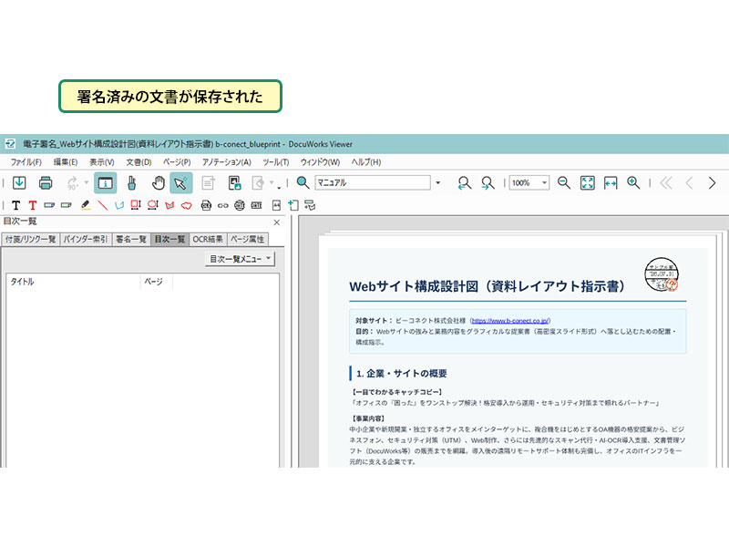The width and height of the screenshot is (729, 547).
Task: Click the save/import document icon
Action: 19,183
